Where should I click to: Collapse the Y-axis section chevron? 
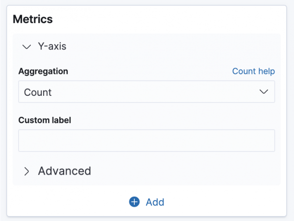[26, 47]
